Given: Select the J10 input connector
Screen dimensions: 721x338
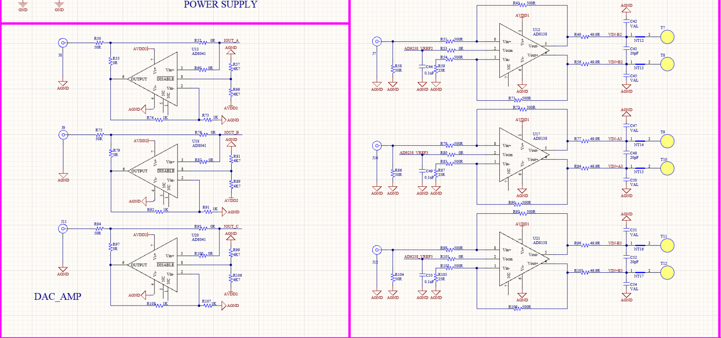Looking at the screenshot, I should [377, 146].
